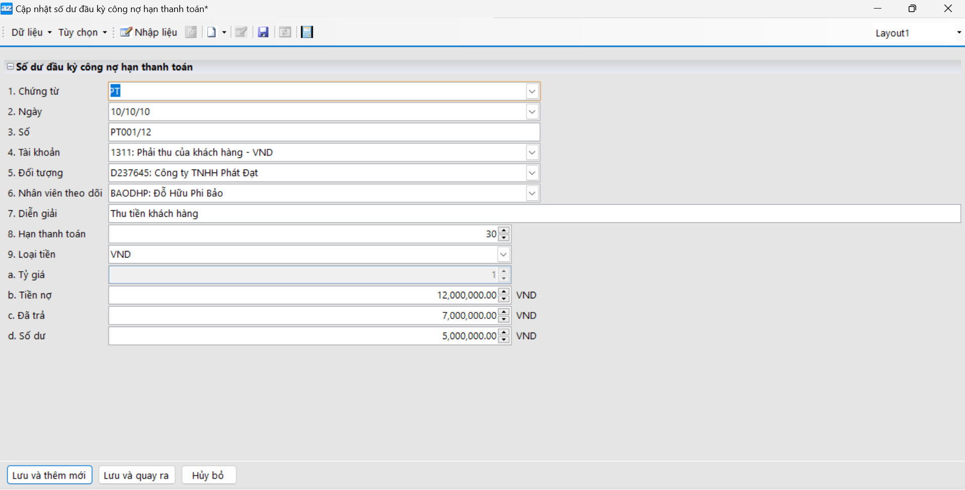This screenshot has width=965, height=490.
Task: Click the new blank document icon
Action: [212, 32]
